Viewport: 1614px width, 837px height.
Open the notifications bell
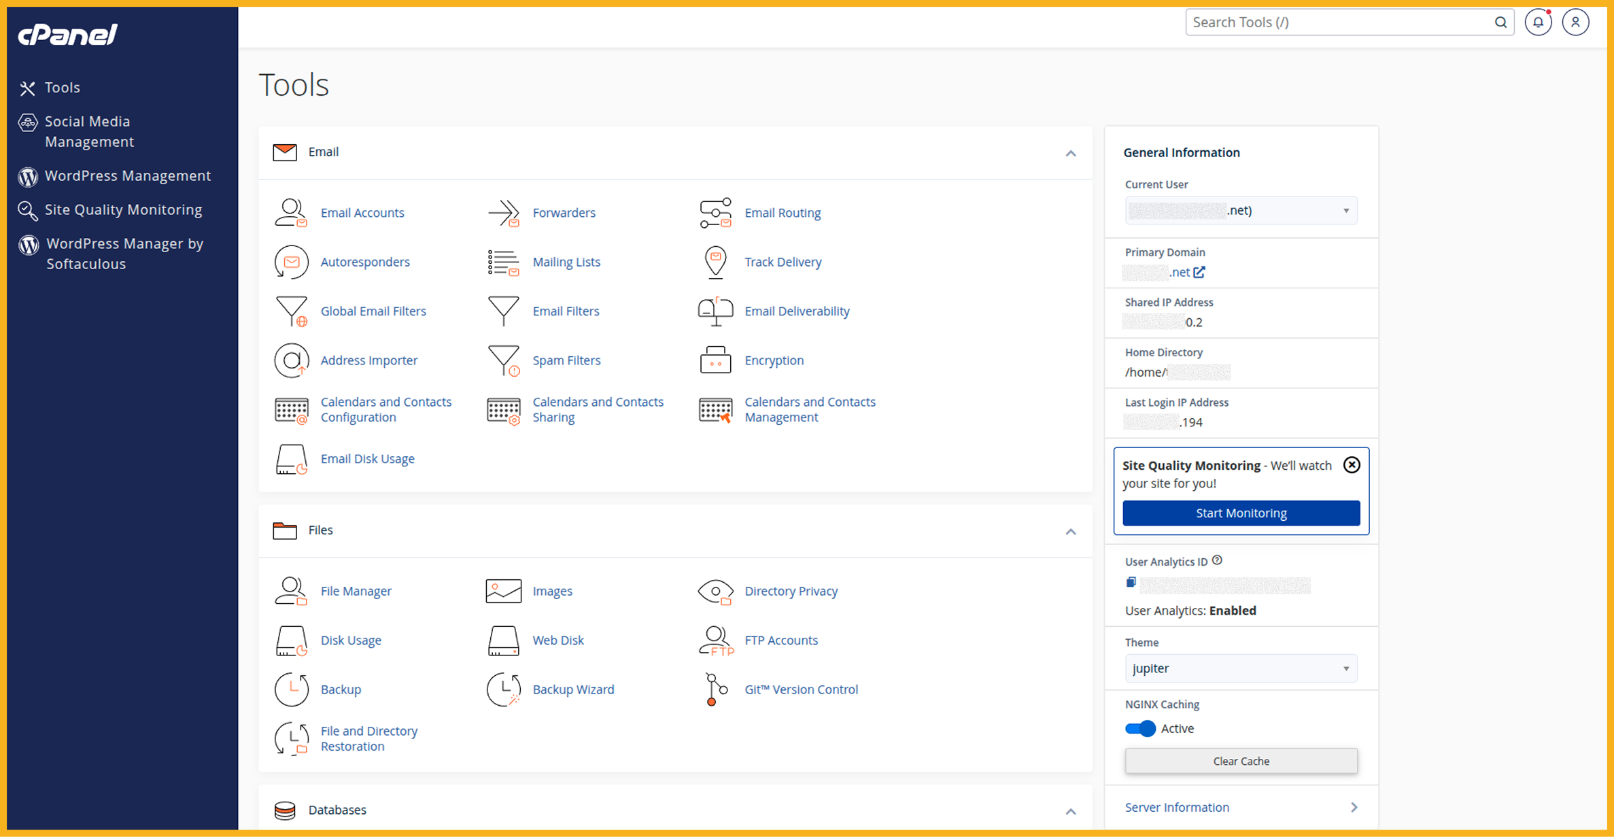pyautogui.click(x=1539, y=21)
